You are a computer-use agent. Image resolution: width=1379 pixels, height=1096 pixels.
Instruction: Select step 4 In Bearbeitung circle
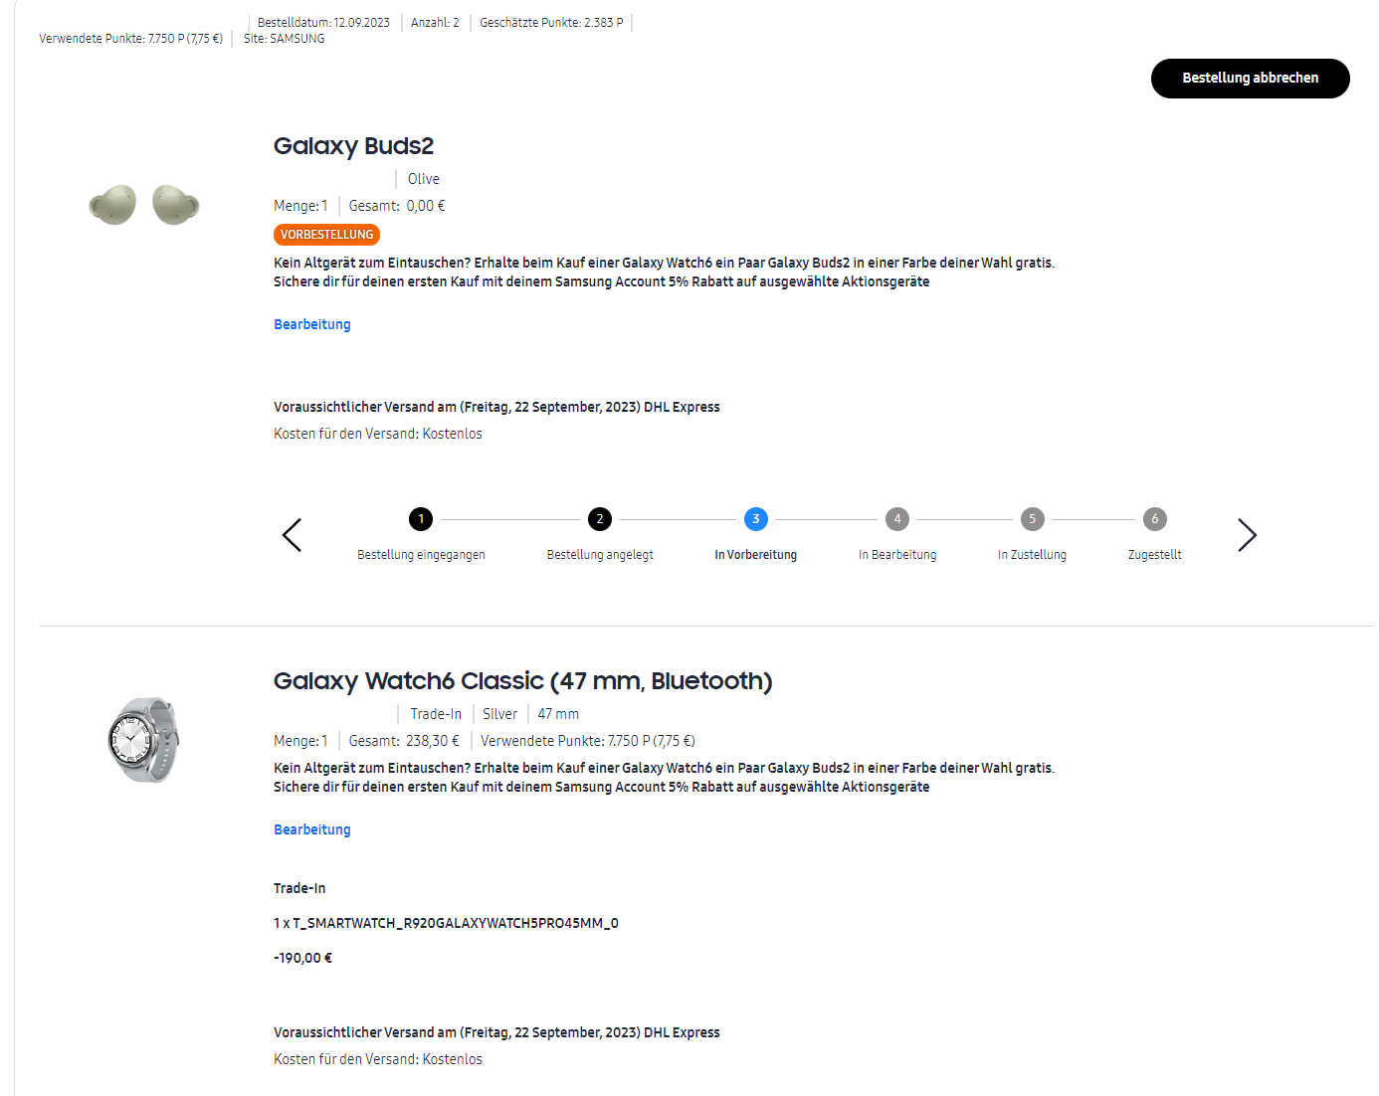pos(897,519)
